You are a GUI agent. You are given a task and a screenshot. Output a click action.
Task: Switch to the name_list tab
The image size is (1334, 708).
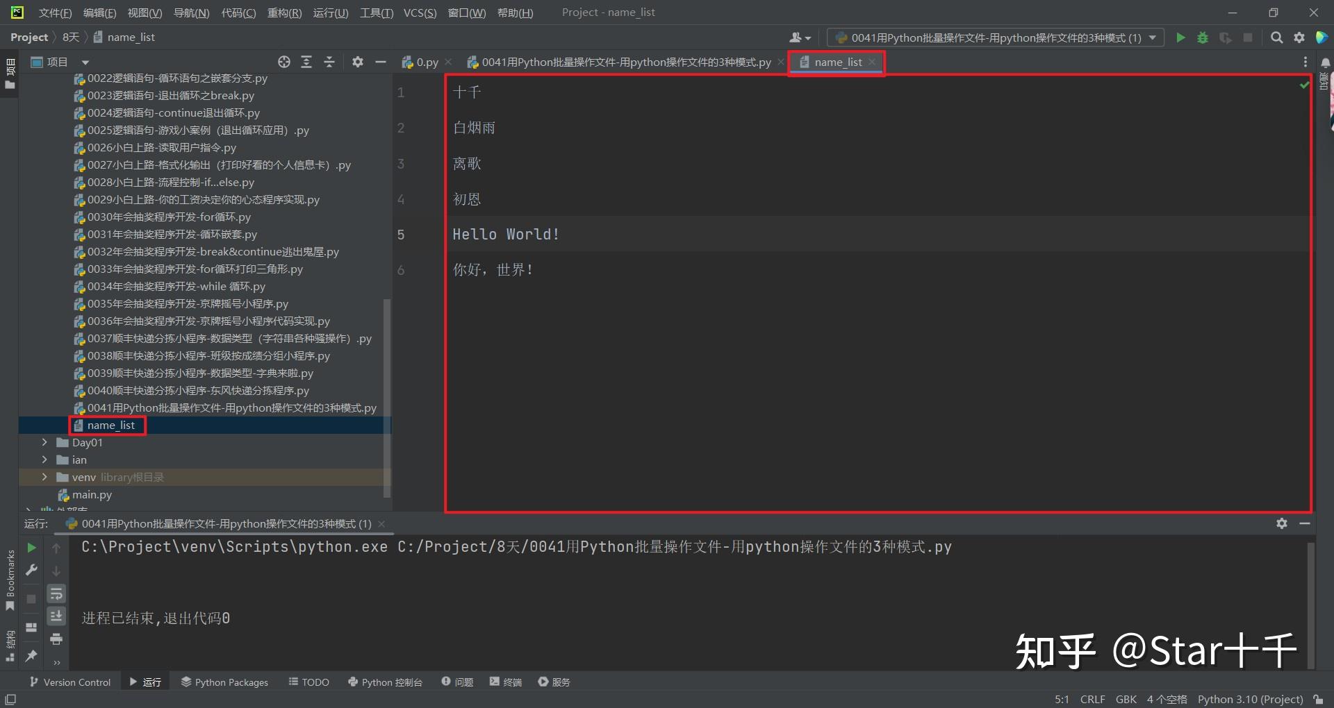coord(837,62)
